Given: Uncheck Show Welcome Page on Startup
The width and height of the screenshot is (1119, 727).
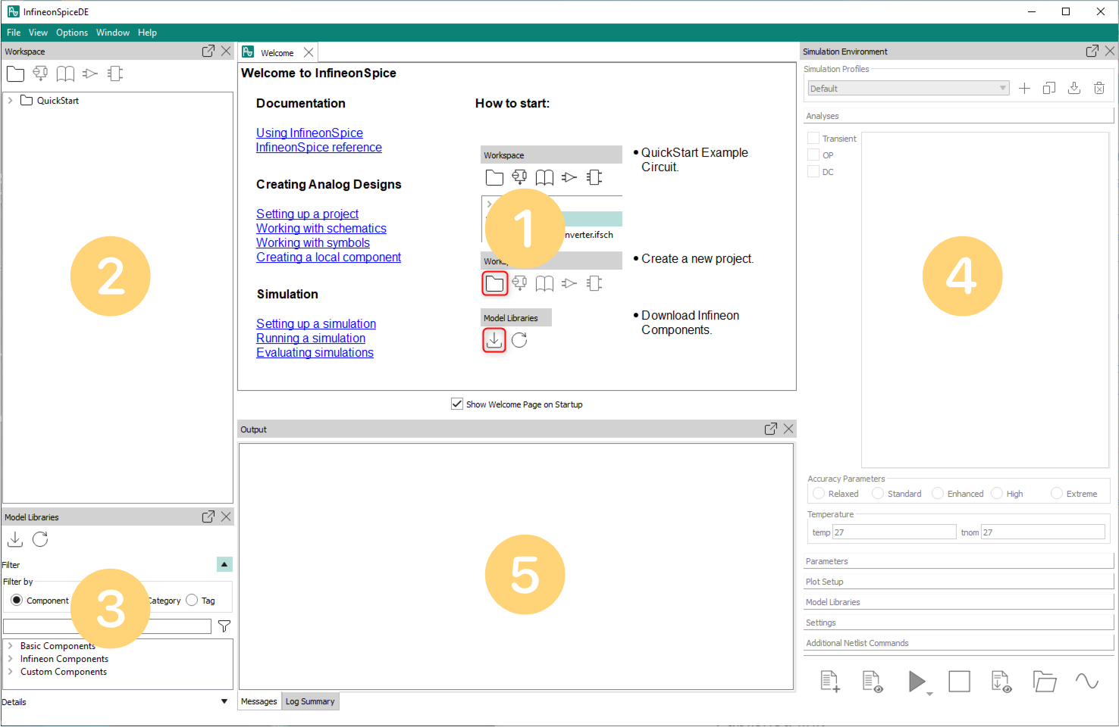Looking at the screenshot, I should pyautogui.click(x=457, y=404).
